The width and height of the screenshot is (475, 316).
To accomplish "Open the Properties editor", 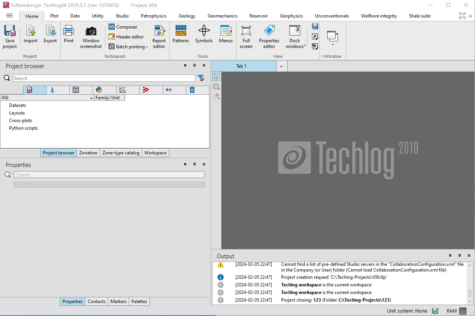I will (269, 37).
